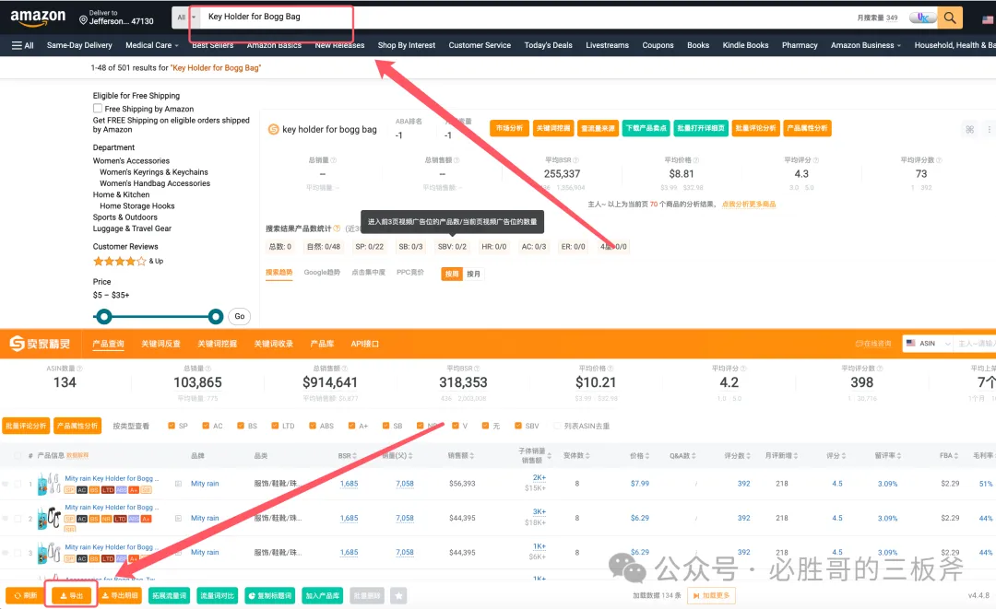This screenshot has width=996, height=609.
Task: Uncheck the SP type filter checkbox
Action: pyautogui.click(x=172, y=426)
